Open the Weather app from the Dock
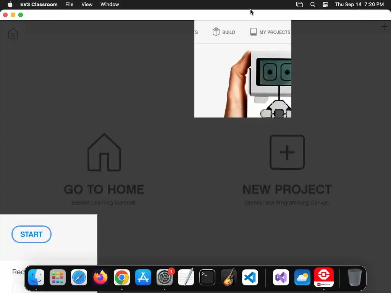The image size is (391, 293). [302, 277]
